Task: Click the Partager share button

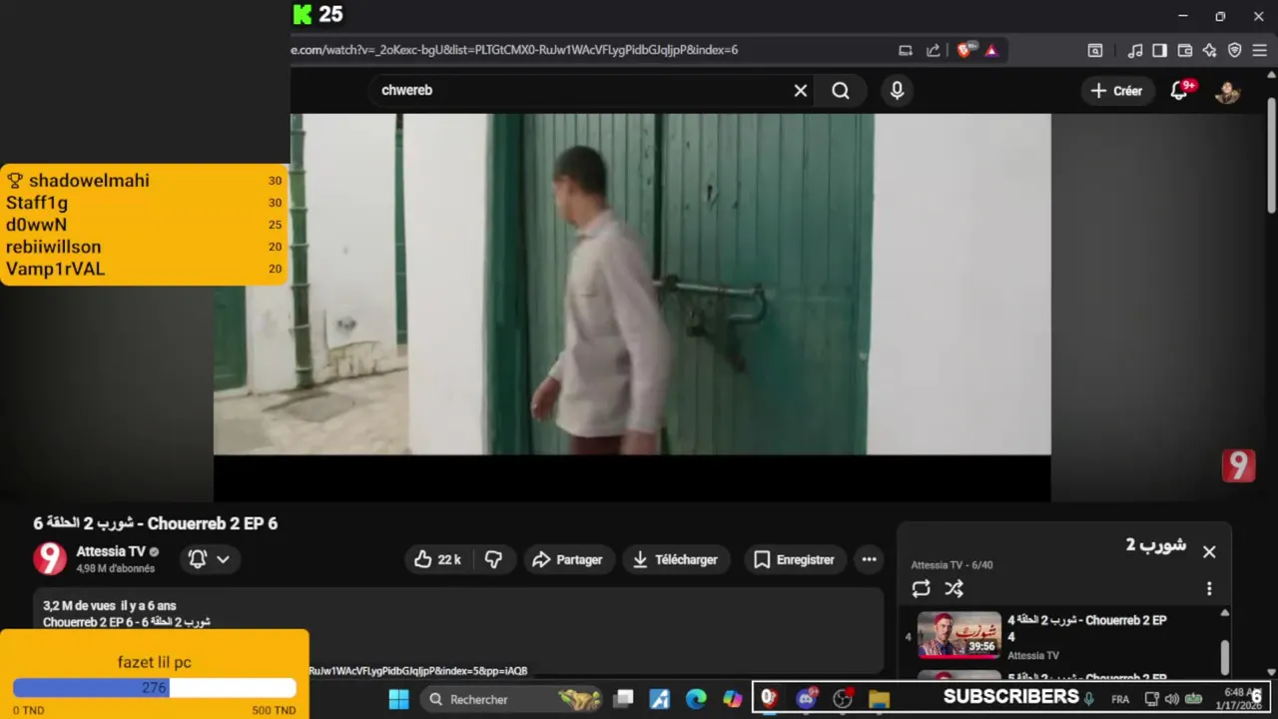Action: click(x=567, y=560)
